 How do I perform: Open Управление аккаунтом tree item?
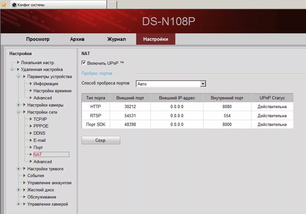coord(49,183)
